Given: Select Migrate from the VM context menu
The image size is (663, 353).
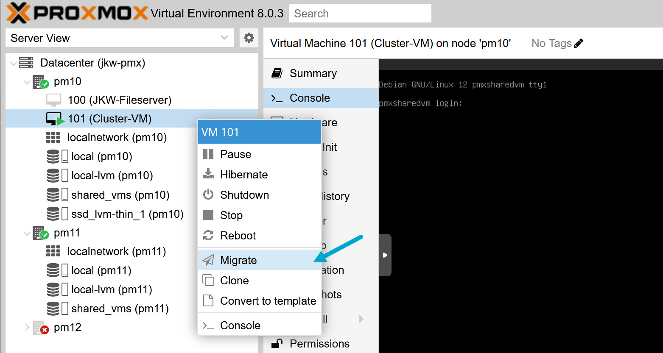Looking at the screenshot, I should click(238, 260).
